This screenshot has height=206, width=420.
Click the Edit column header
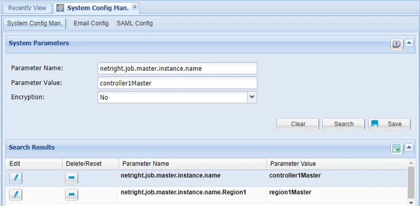click(34, 164)
